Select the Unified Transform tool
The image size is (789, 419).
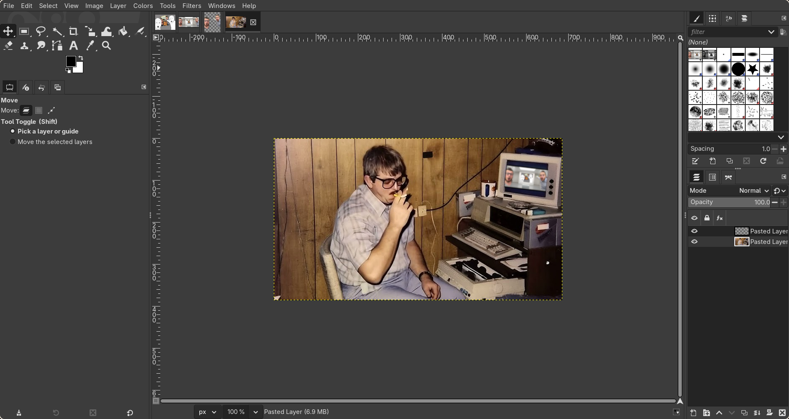[x=90, y=31]
